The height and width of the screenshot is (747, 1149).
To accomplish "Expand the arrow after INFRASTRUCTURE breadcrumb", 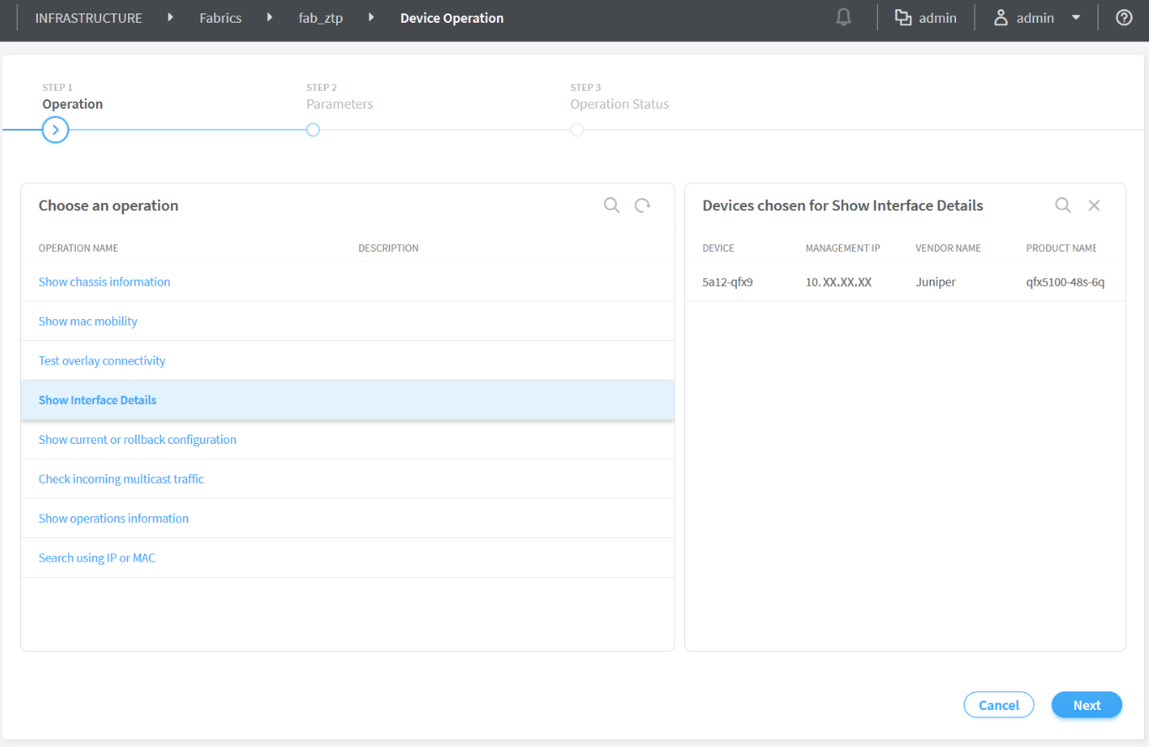I will point(170,18).
